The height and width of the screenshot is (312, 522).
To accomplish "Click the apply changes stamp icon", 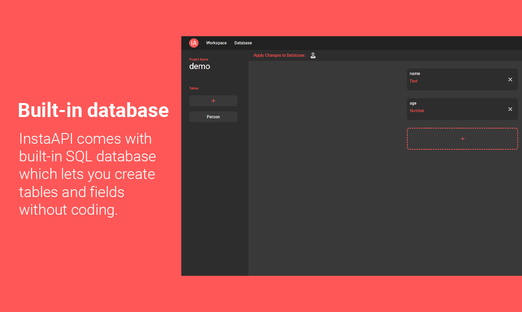I will pos(313,55).
